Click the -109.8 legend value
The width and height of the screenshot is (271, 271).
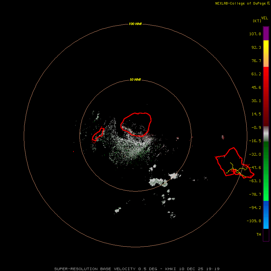tap(254, 221)
